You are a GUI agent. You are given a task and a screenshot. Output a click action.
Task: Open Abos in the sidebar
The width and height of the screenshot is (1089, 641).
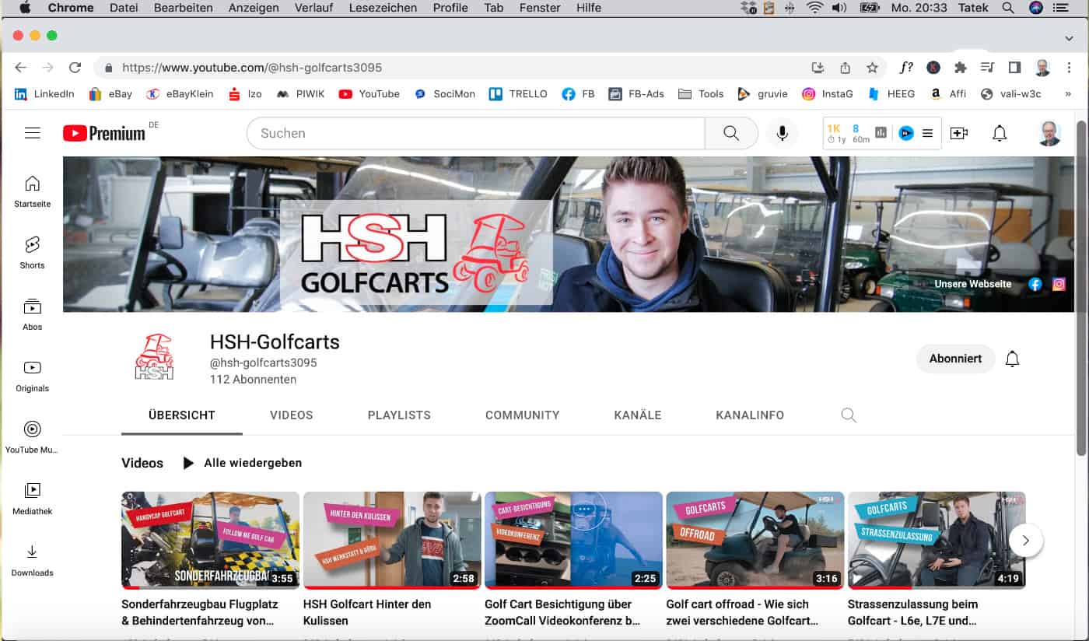(32, 314)
